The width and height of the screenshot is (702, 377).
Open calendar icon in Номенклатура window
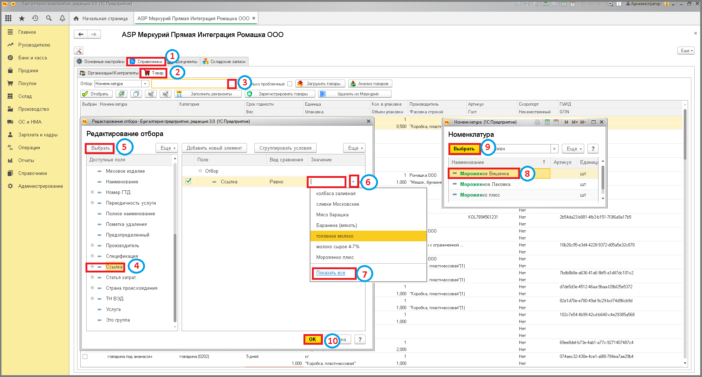click(556, 122)
